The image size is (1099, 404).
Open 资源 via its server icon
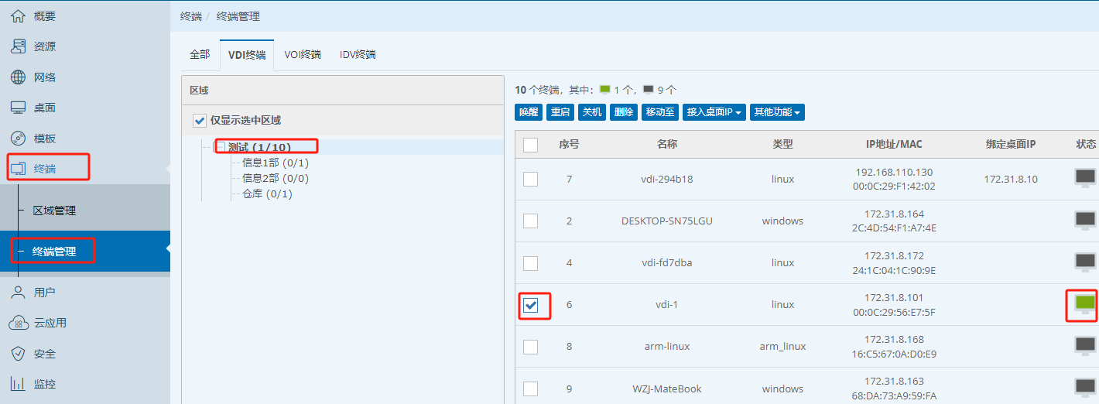(x=18, y=46)
